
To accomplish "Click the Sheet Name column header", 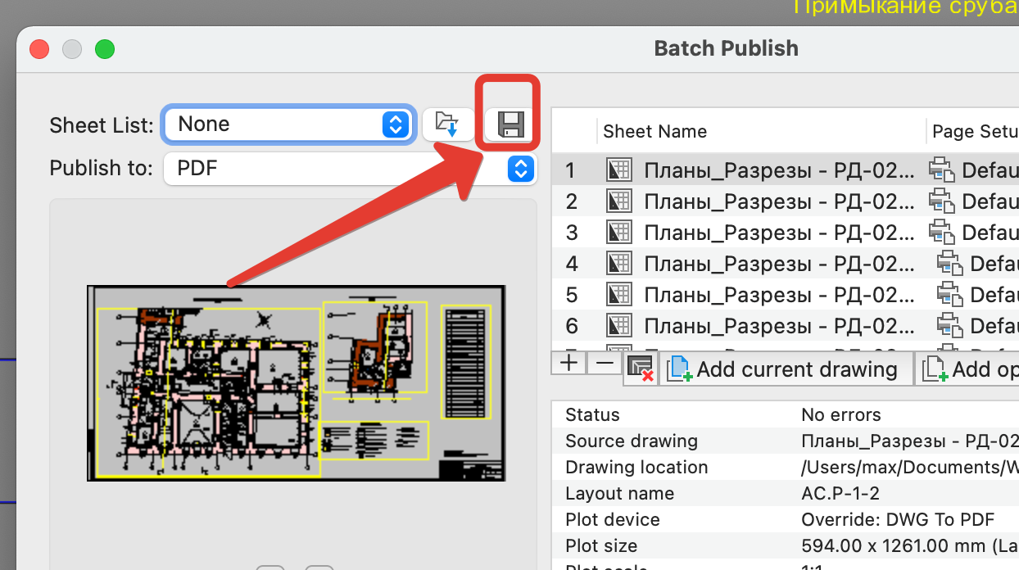I will tap(654, 131).
